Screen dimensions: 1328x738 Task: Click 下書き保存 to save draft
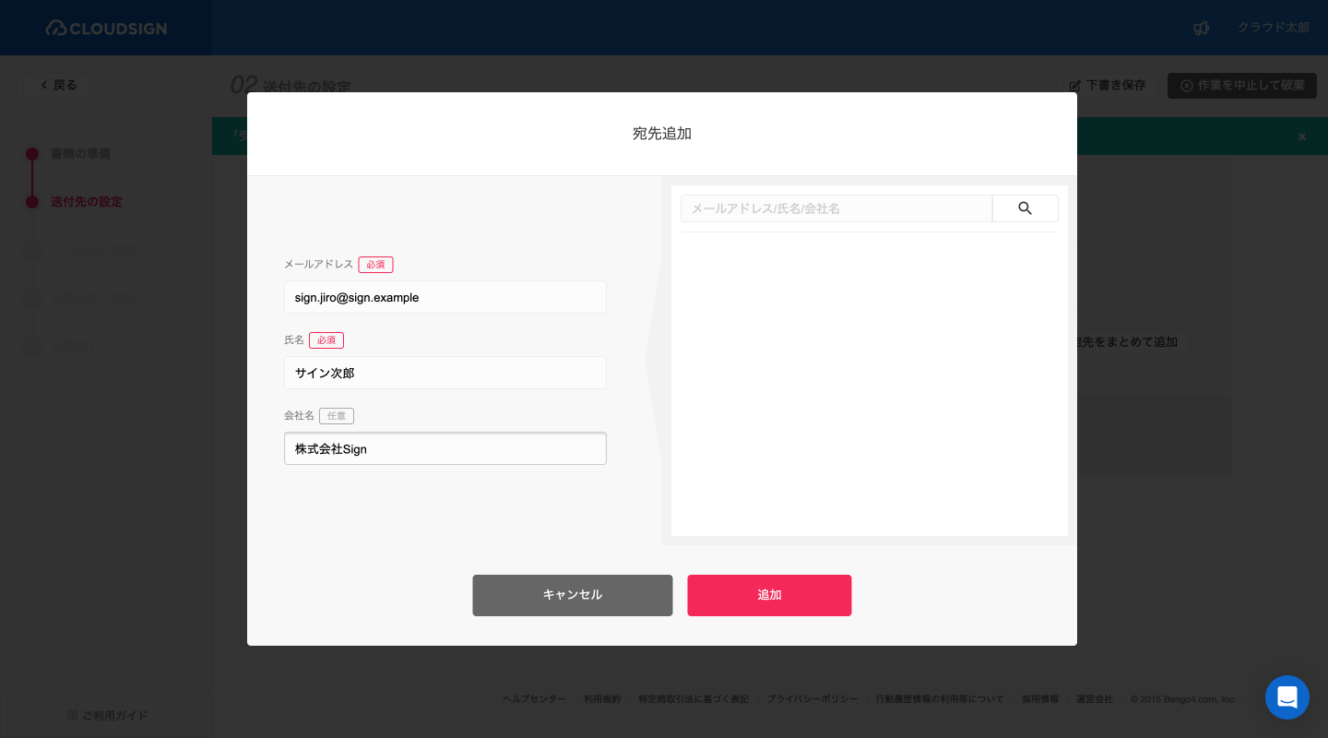pyautogui.click(x=1107, y=85)
